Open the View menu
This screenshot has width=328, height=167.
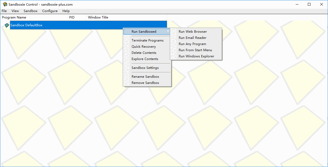point(15,11)
